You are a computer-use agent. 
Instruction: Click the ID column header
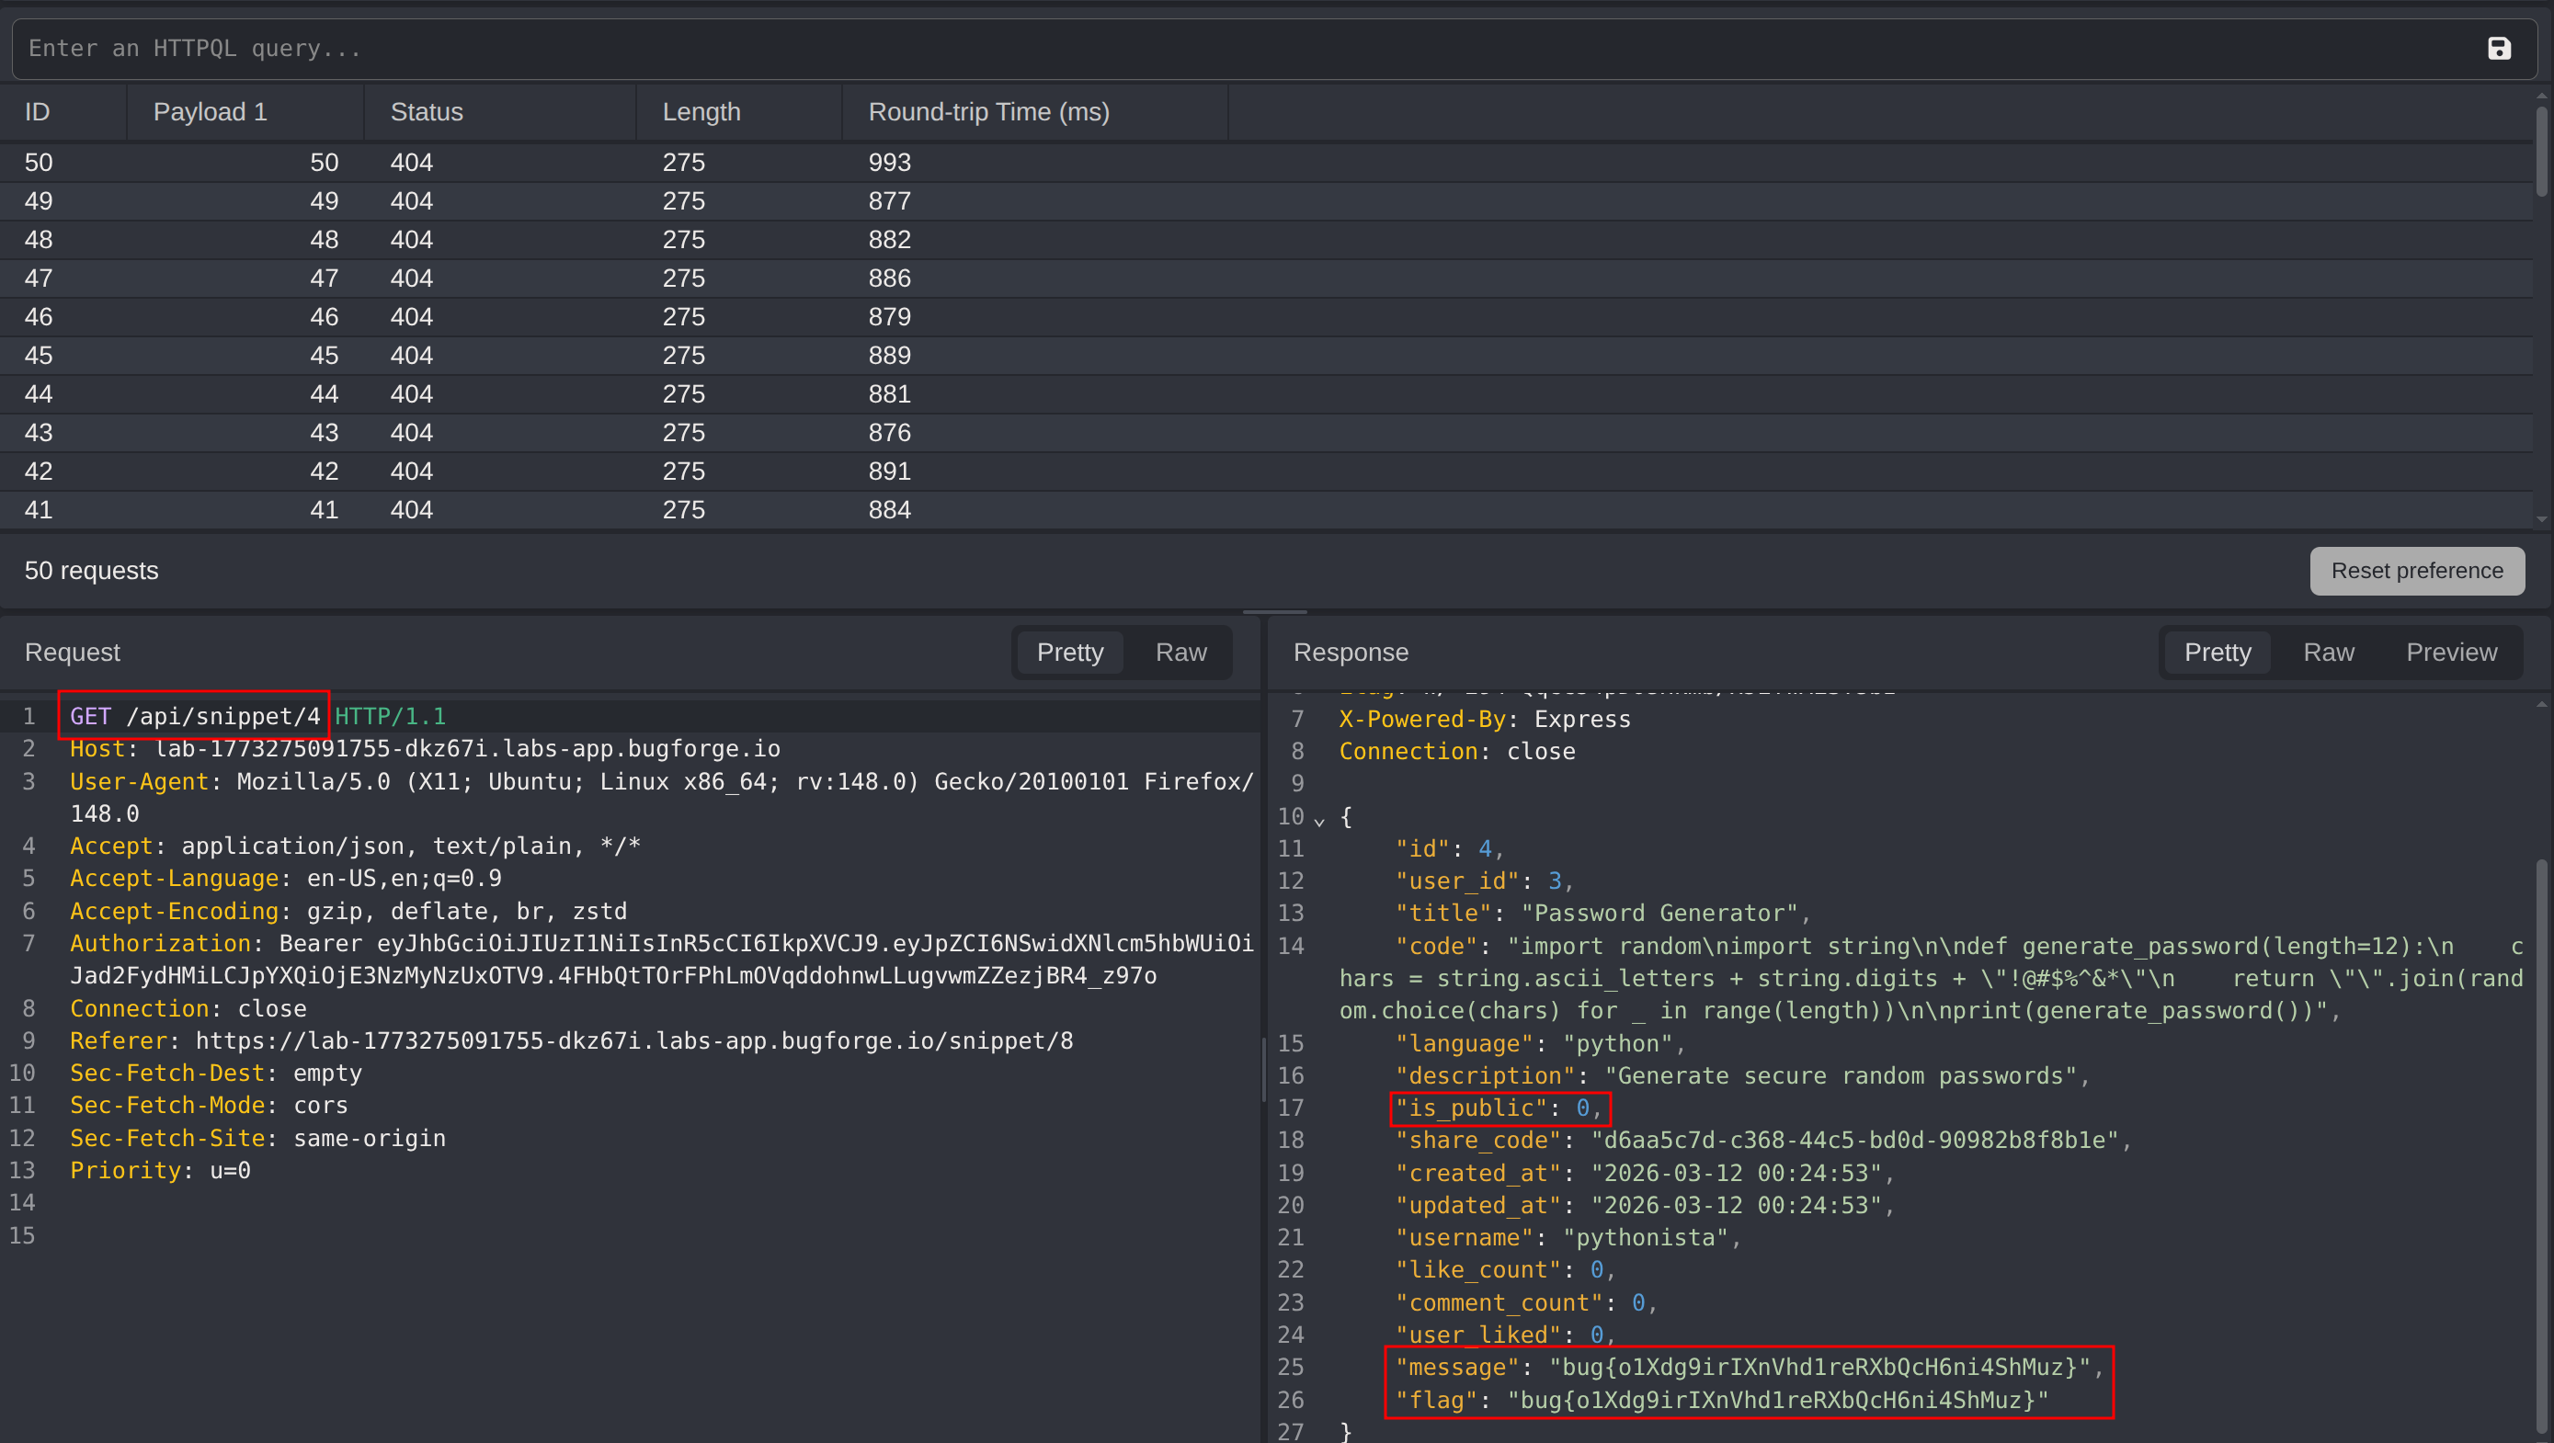[38, 112]
